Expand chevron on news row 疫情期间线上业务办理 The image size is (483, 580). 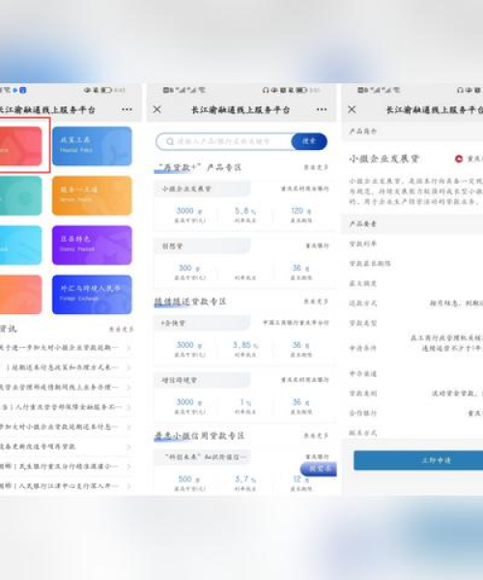128,388
